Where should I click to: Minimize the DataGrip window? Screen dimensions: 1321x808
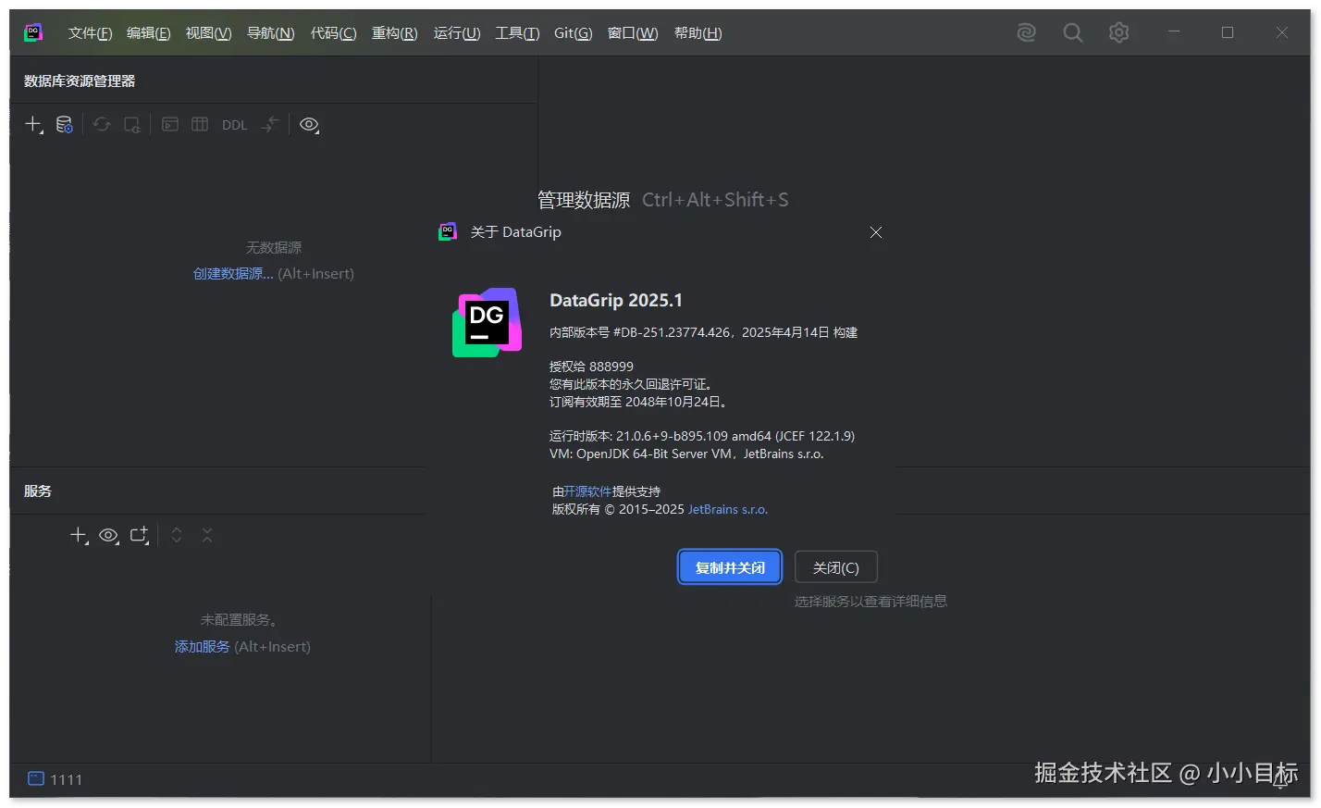(1174, 32)
